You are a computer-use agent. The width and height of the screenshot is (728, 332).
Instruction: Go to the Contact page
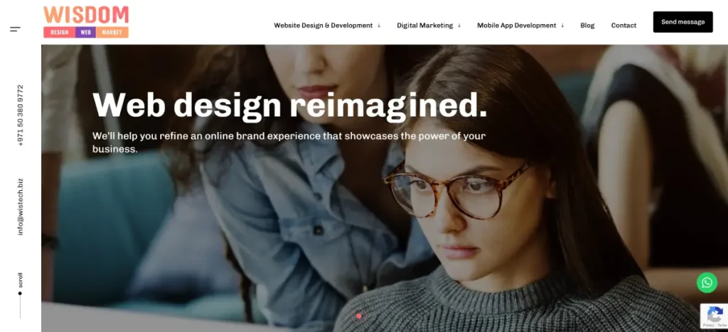point(623,26)
